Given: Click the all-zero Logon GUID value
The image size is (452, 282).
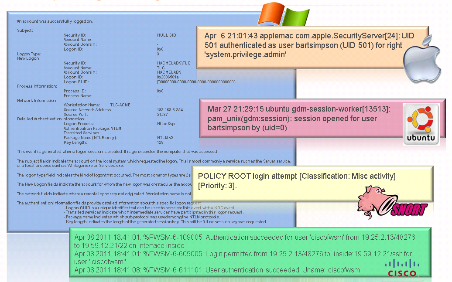Looking at the screenshot, I should coord(196,82).
